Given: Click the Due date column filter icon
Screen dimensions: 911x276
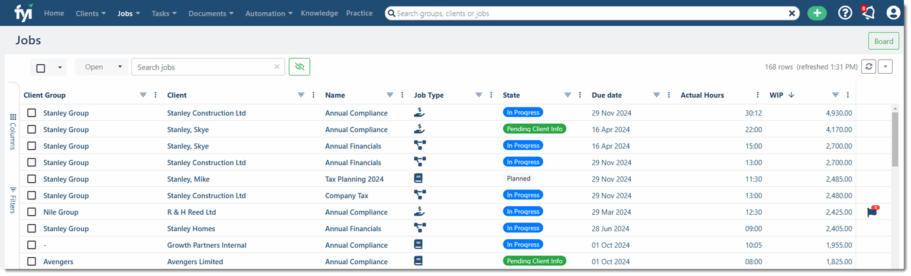Looking at the screenshot, I should (x=657, y=95).
